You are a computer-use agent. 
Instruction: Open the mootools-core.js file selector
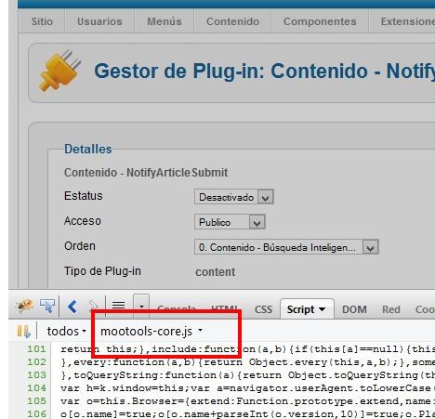pyautogui.click(x=152, y=331)
